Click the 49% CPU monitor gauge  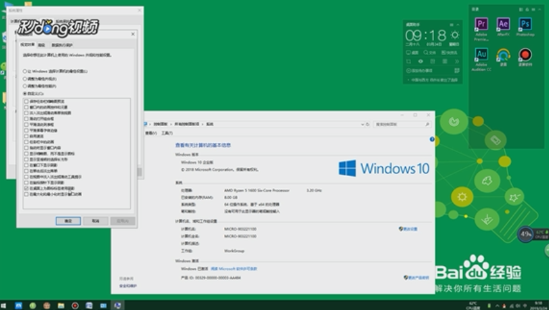[x=525, y=234]
